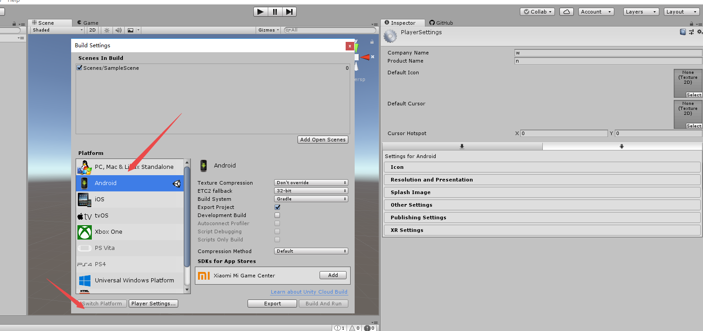Click the Company Name input field
The image size is (703, 331).
(608, 53)
